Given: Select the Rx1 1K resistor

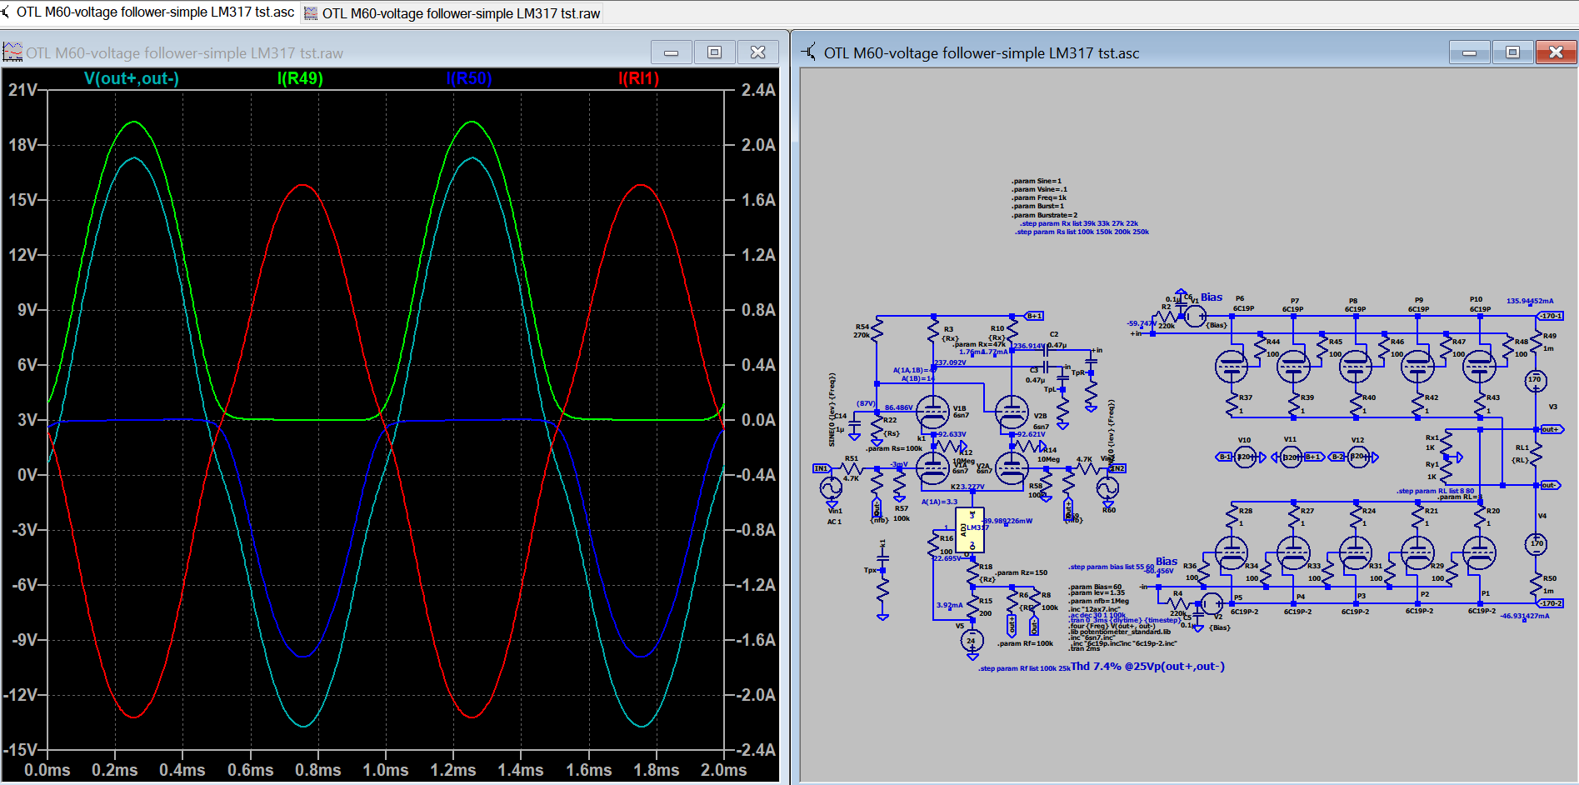Looking at the screenshot, I should coord(1447,442).
